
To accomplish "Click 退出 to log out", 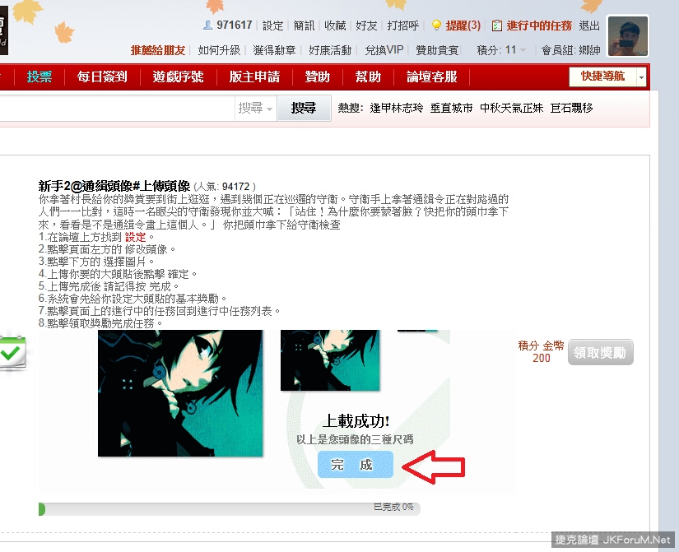I will coord(589,26).
